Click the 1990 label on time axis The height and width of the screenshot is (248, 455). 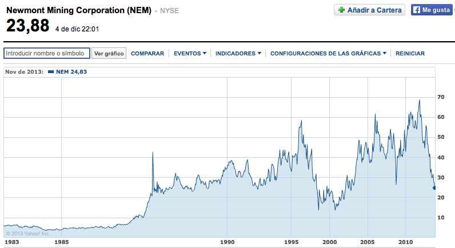[227, 242]
